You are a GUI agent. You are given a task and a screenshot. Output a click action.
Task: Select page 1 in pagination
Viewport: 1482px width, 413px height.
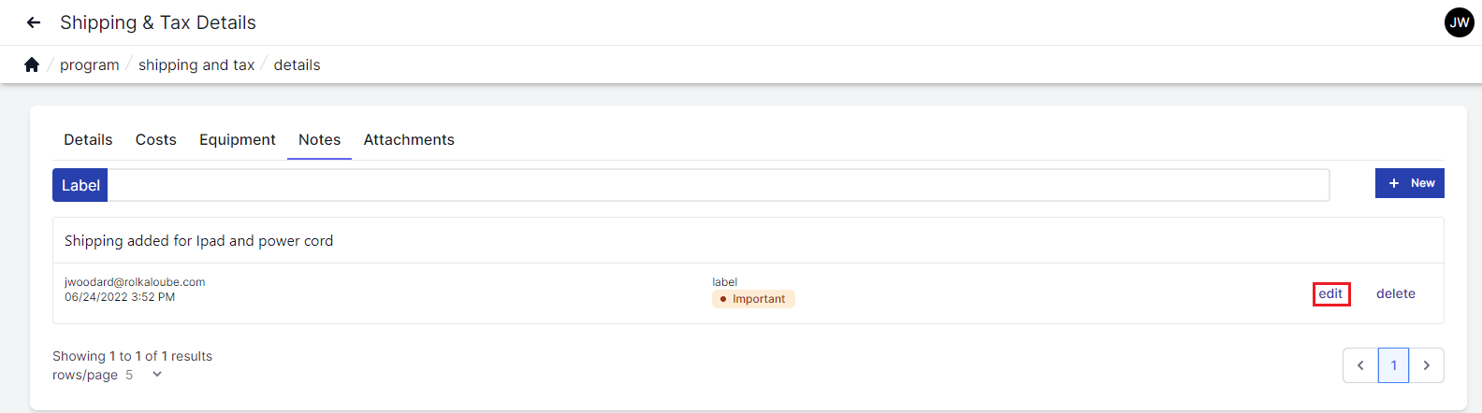click(1393, 365)
